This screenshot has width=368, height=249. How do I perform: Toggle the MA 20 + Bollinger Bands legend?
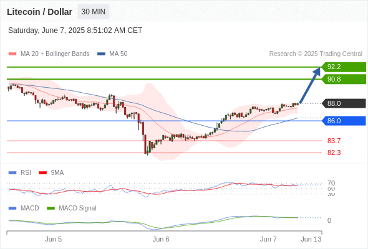(x=55, y=54)
